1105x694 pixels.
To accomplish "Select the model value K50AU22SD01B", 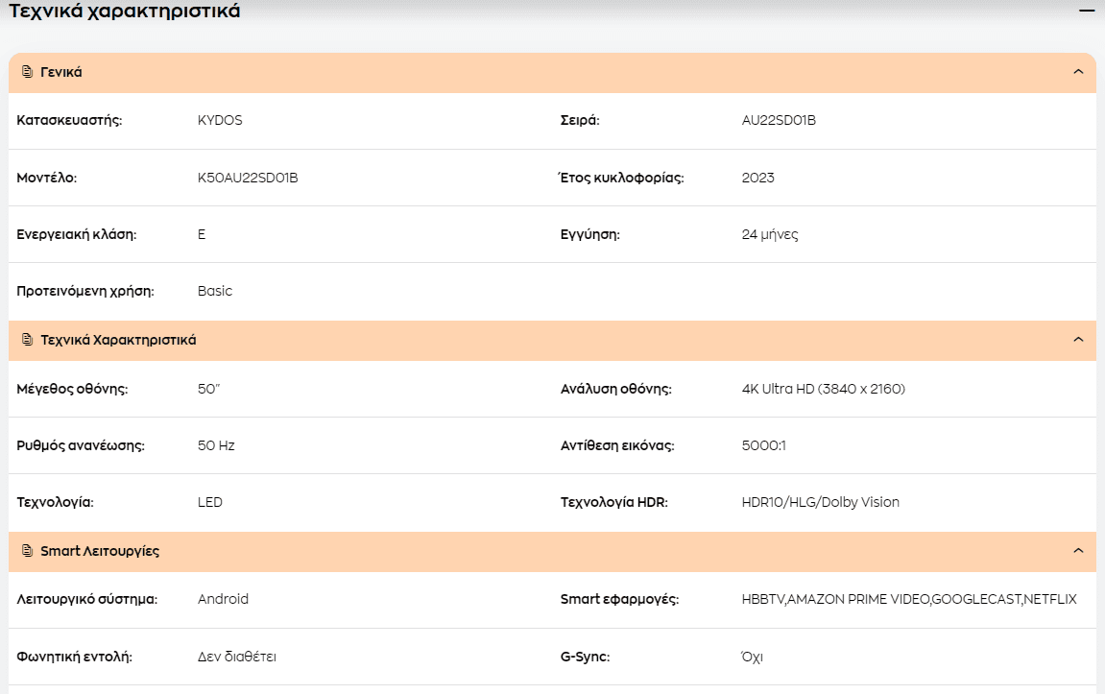I will pyautogui.click(x=248, y=178).
